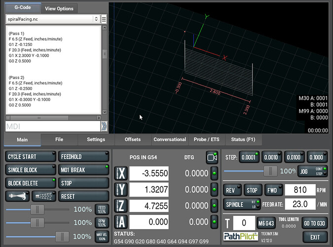
Task: Open the File tab
Action: click(x=59, y=140)
